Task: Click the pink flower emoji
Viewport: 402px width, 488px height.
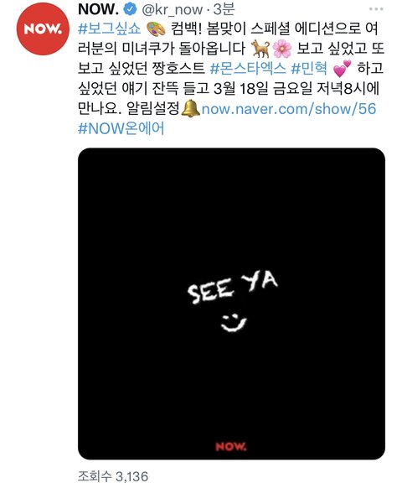Action: [282, 49]
